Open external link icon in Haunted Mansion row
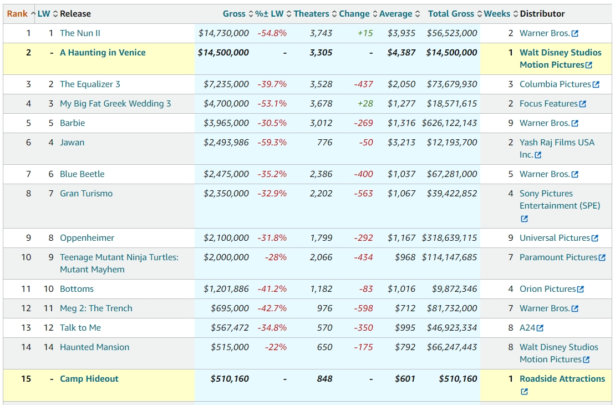Viewport: 615px width, 405px height. tap(586, 360)
